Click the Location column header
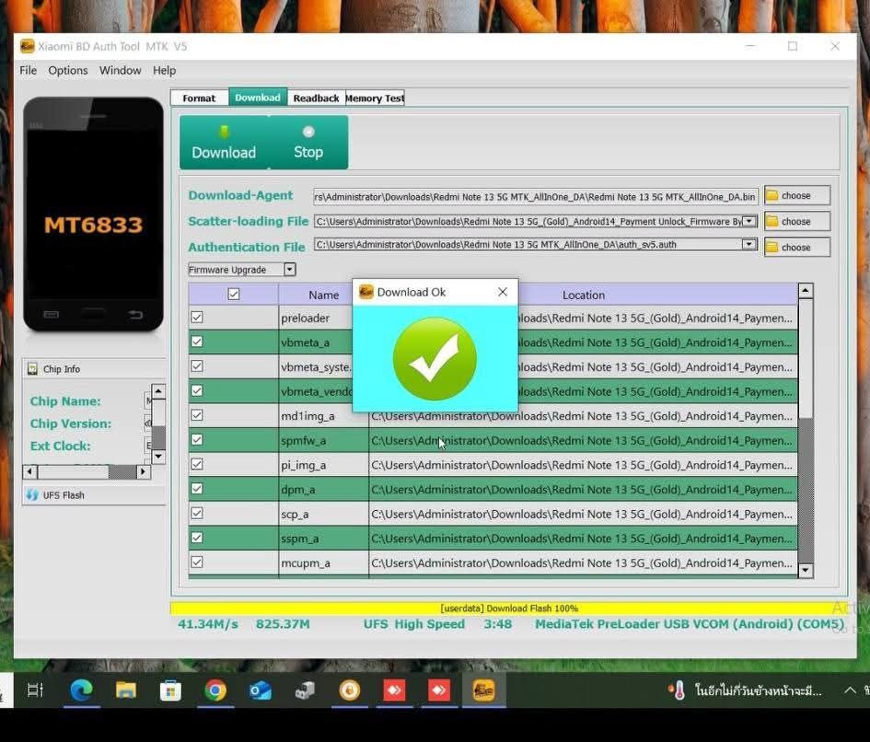This screenshot has height=742, width=870. [583, 295]
